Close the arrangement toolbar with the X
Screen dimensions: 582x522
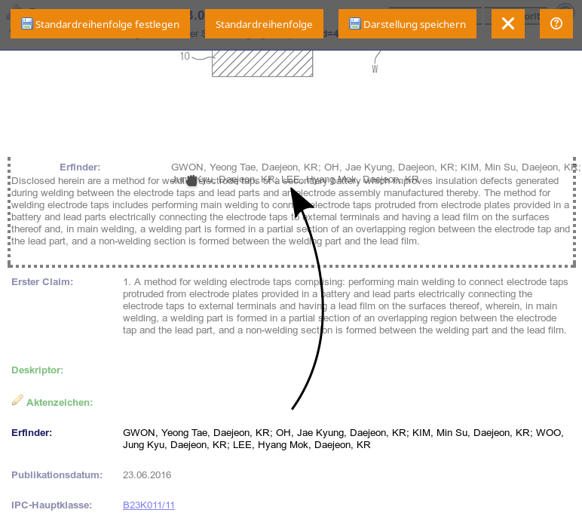(508, 24)
